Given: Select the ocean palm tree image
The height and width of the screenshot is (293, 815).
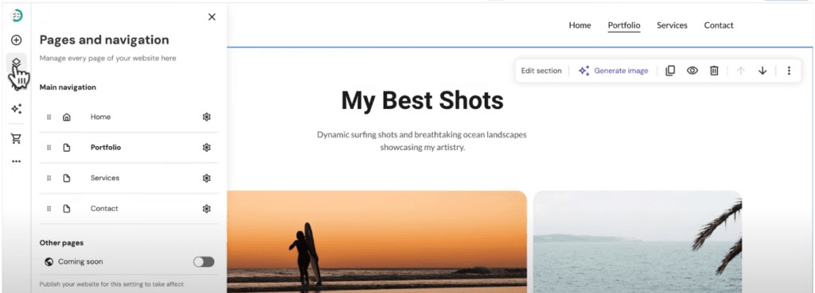Looking at the screenshot, I should pyautogui.click(x=638, y=241).
